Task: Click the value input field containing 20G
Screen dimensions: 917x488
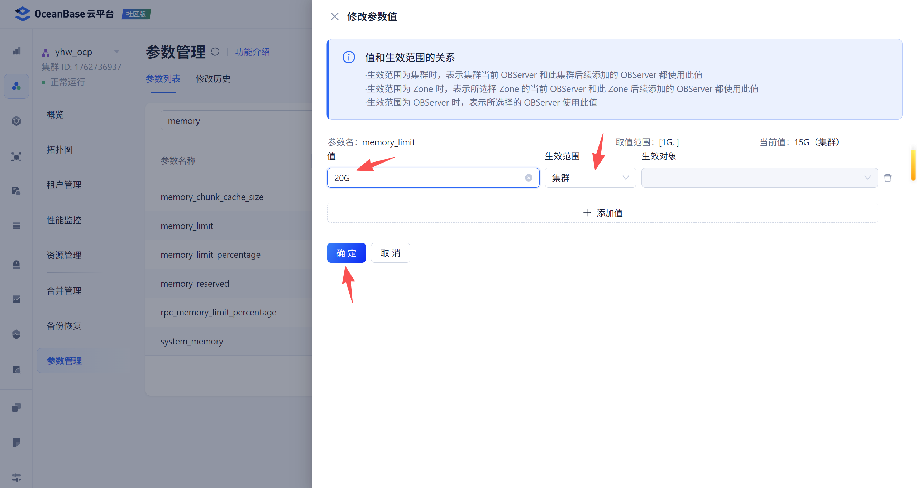Action: click(426, 178)
